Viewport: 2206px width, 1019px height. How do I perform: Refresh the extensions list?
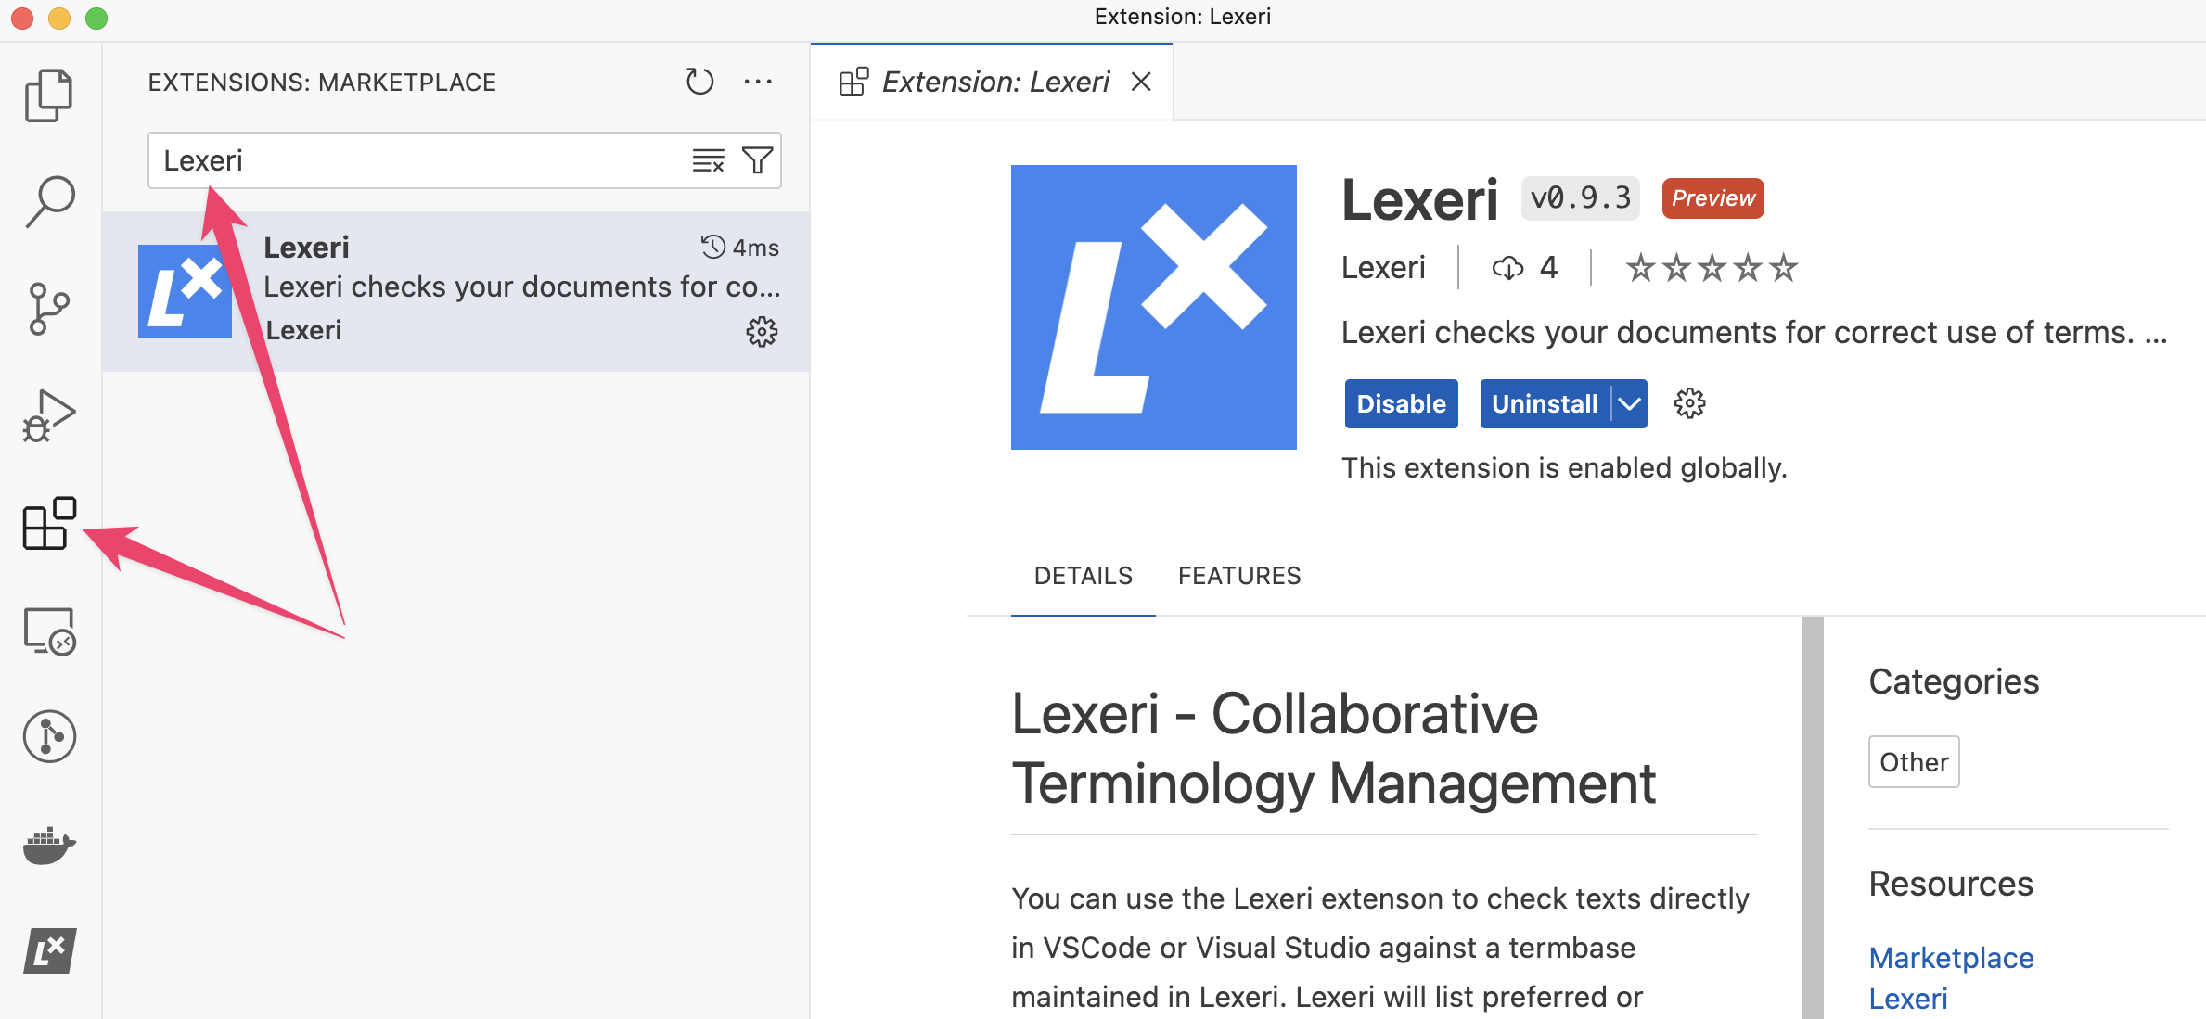coord(699,82)
